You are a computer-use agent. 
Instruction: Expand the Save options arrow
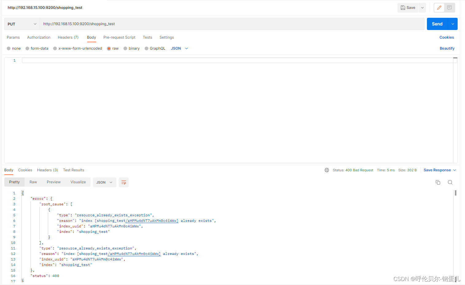click(x=422, y=8)
